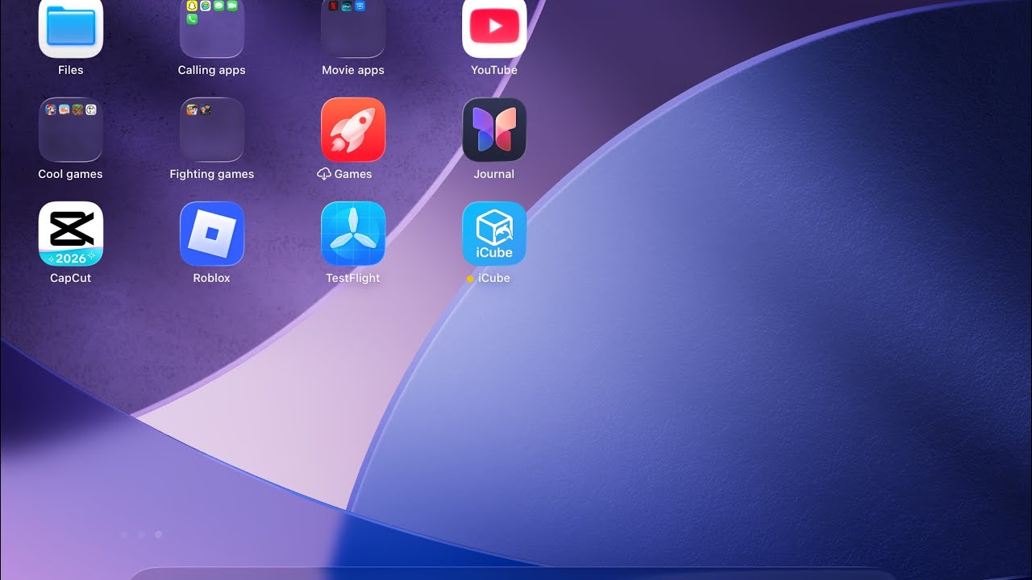The width and height of the screenshot is (1032, 580).
Task: Tap the "Journal" app label
Action: point(494,174)
